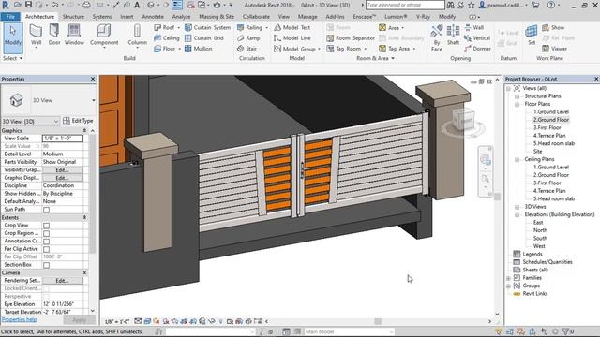
Task: Expand the Structural Plans tree node
Action: [x=517, y=96]
